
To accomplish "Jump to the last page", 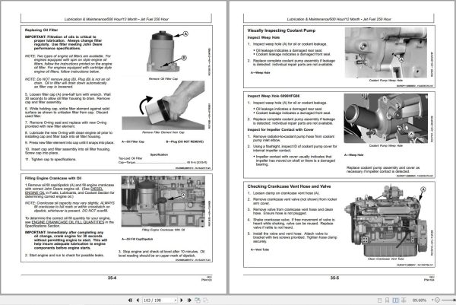I will coord(189,300).
